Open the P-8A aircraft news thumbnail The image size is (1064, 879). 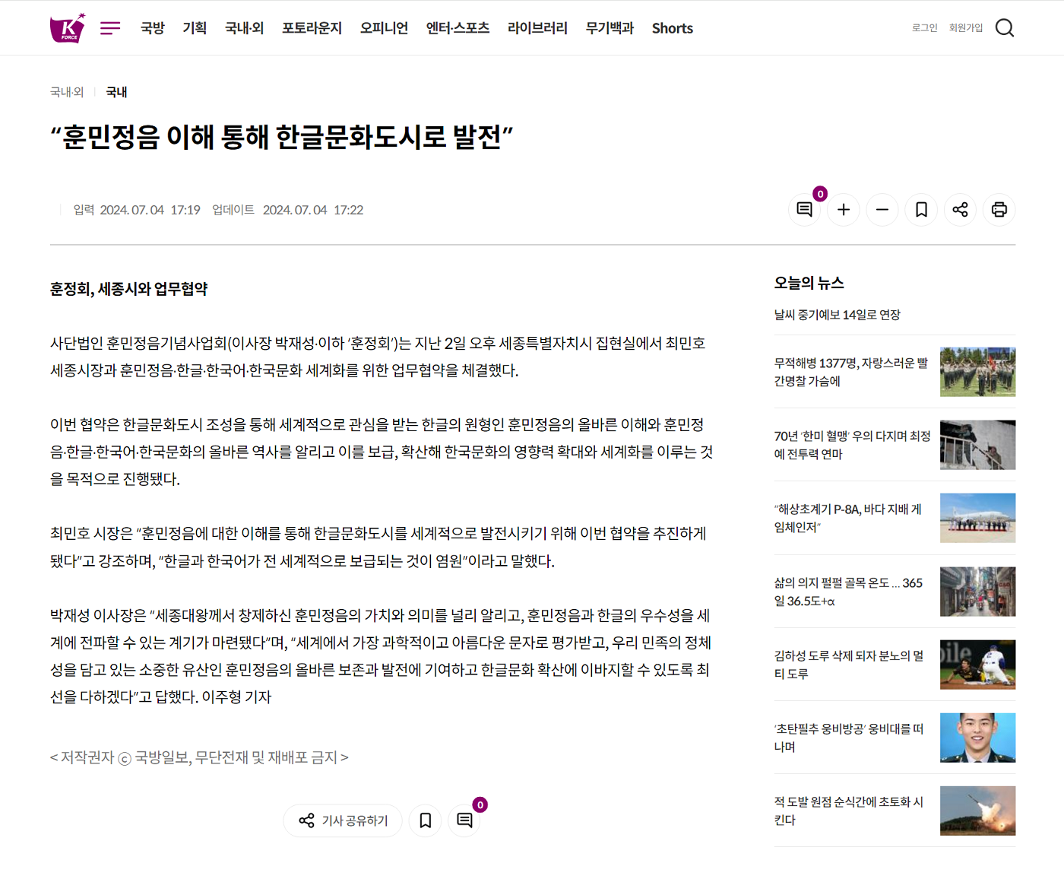[x=977, y=518]
